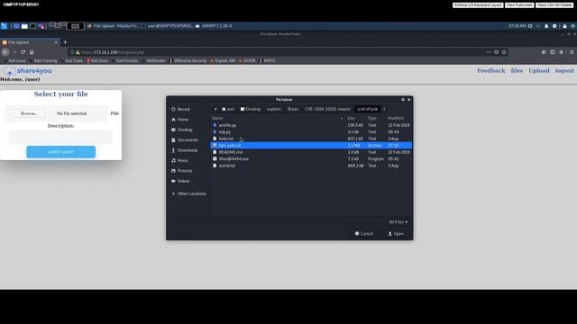Click the Upload link in site navigation
577x324 pixels.
click(x=539, y=70)
